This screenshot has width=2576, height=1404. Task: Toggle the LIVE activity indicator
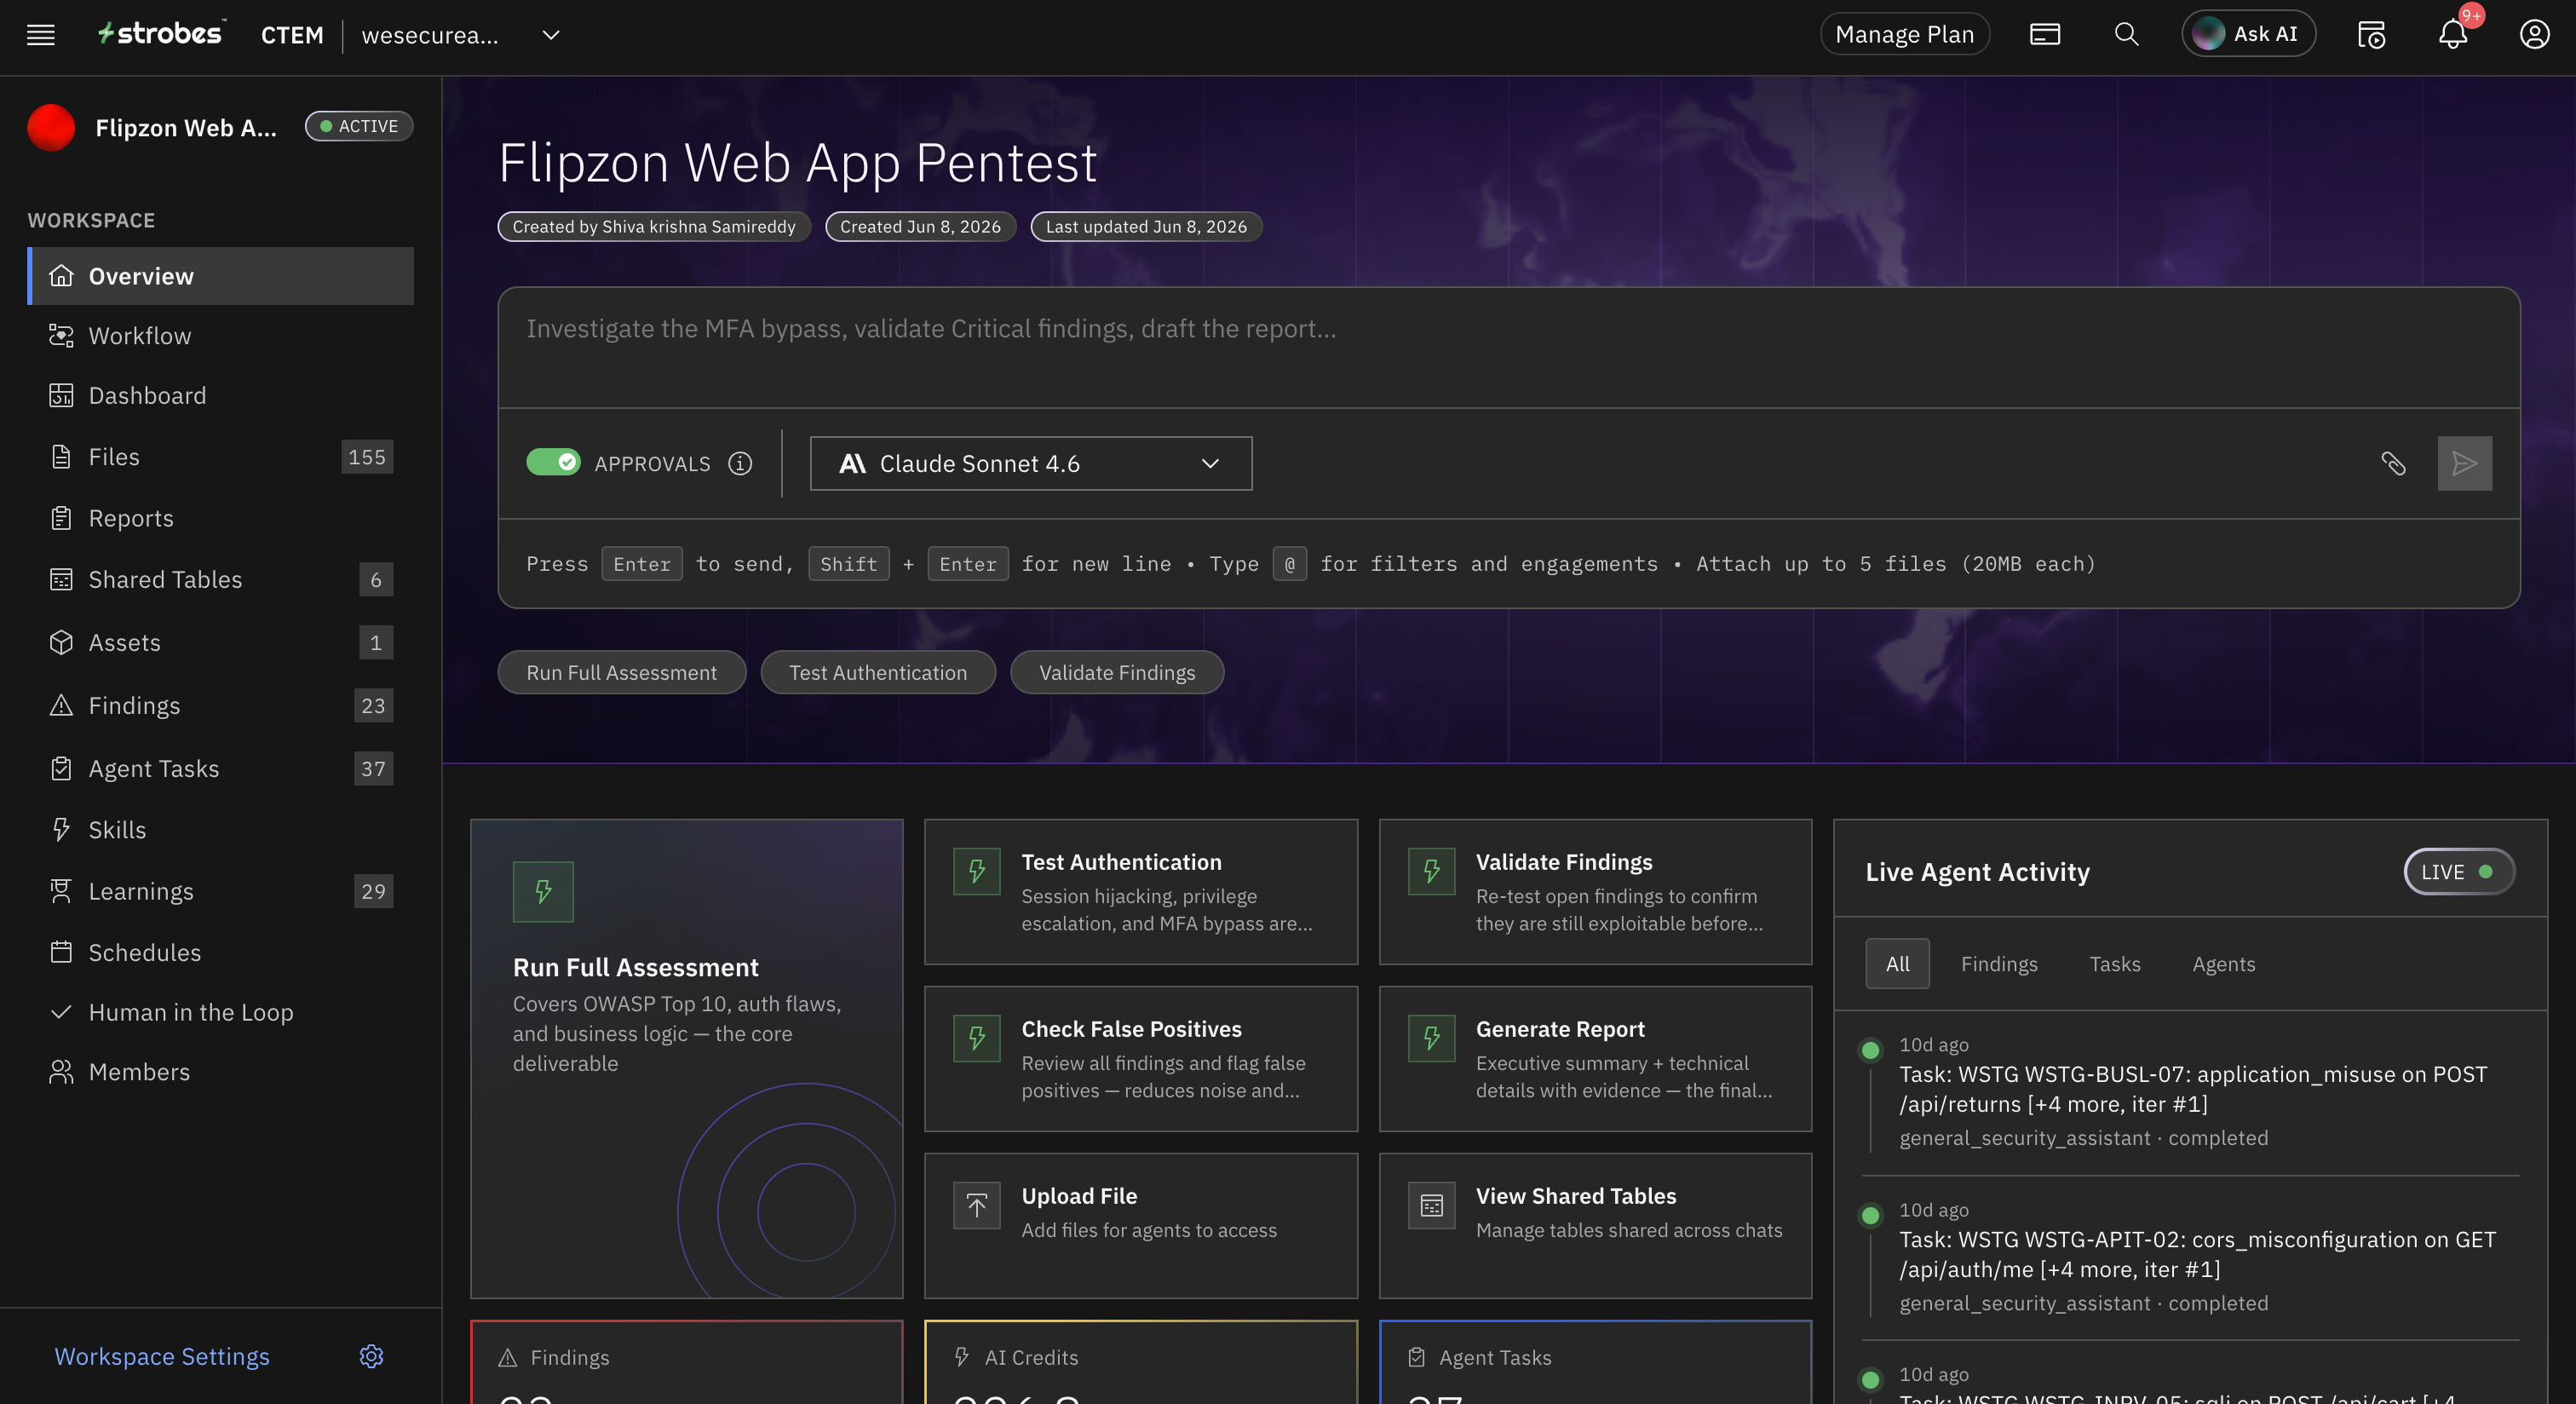2459,872
